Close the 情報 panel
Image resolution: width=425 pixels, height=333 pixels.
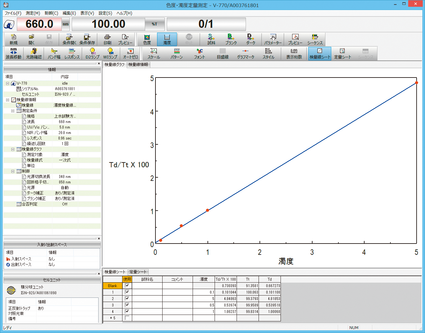coord(99,64)
